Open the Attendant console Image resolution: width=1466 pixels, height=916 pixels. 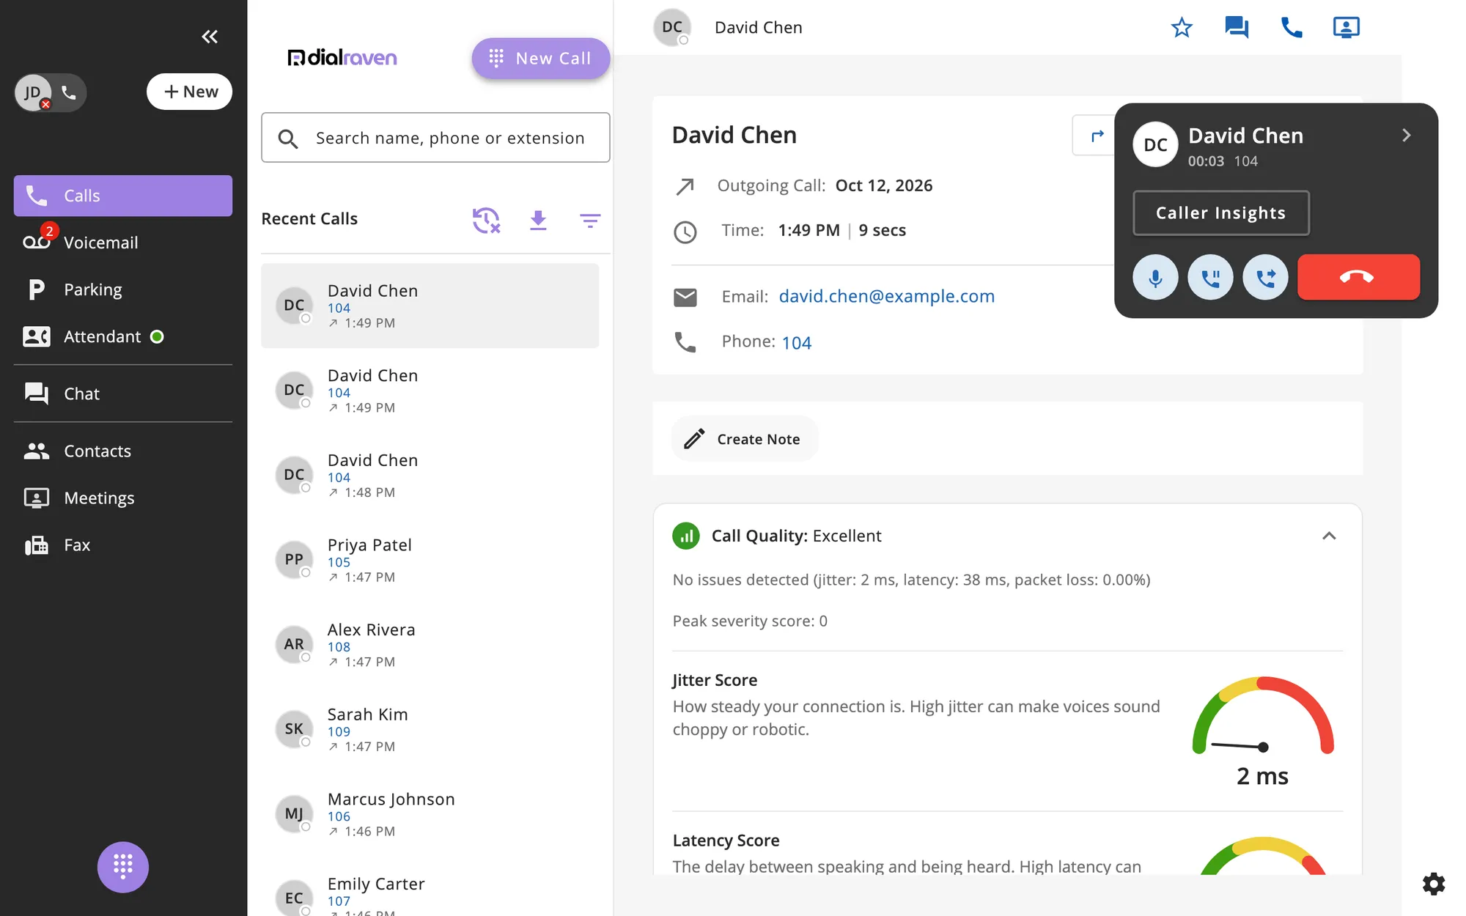coord(123,336)
